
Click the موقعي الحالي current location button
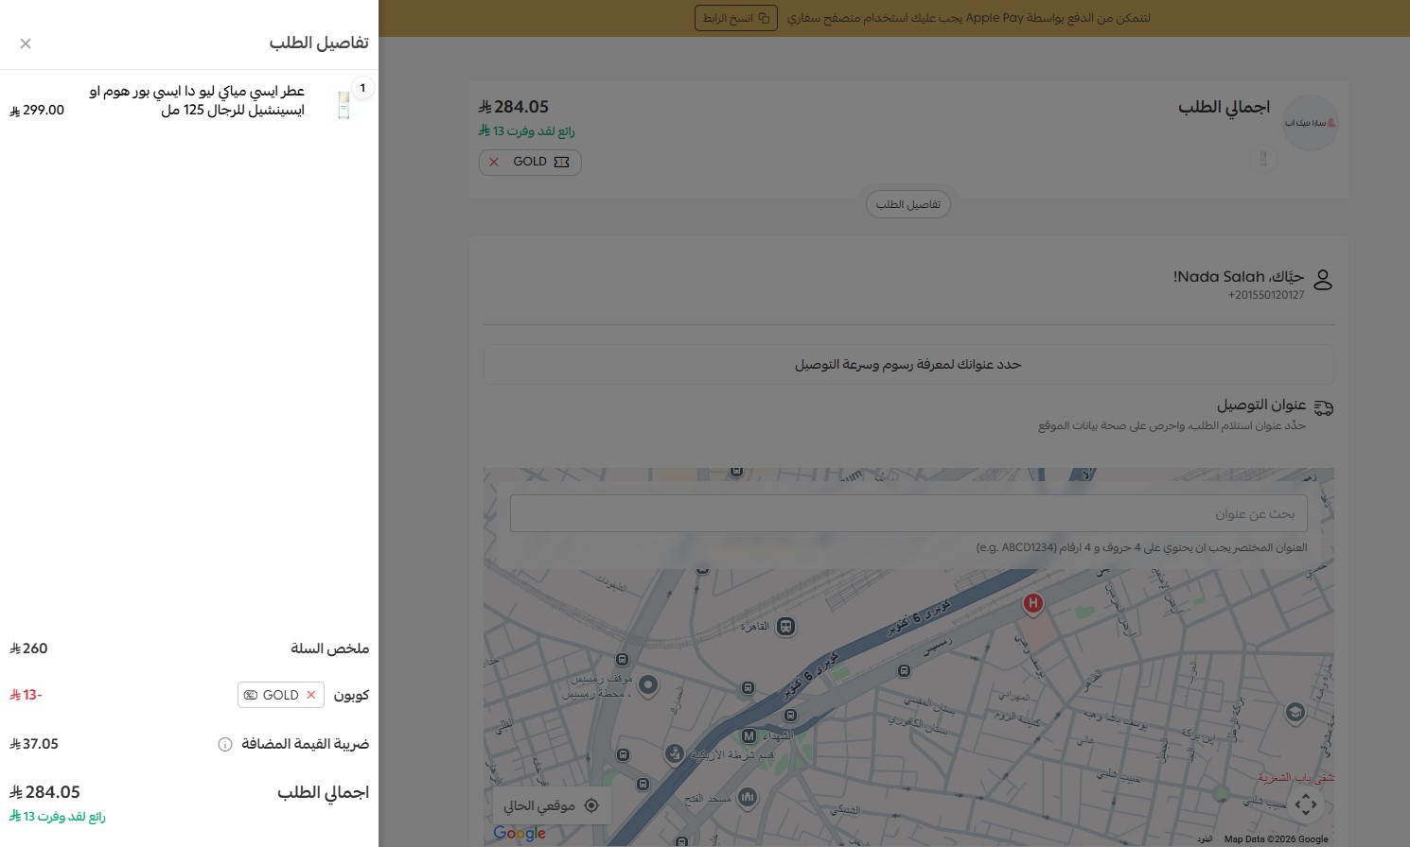pos(552,805)
